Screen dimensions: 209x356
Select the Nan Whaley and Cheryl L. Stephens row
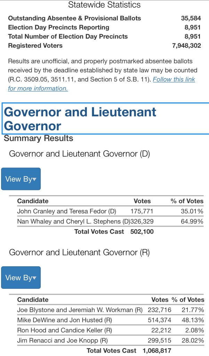[73, 221]
